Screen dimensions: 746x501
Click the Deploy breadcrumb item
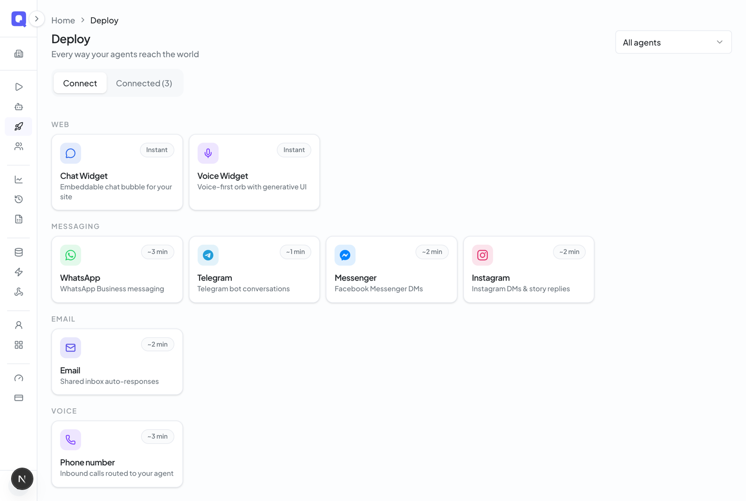pos(104,20)
